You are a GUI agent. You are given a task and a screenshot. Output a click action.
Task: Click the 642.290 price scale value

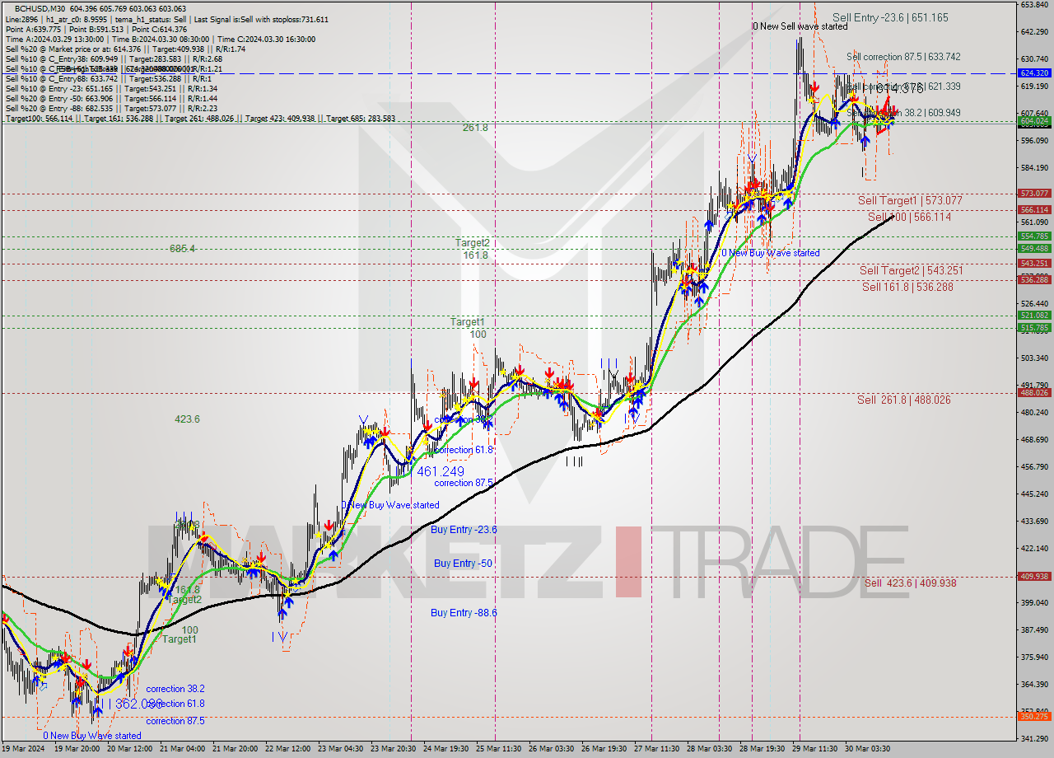tap(1035, 31)
